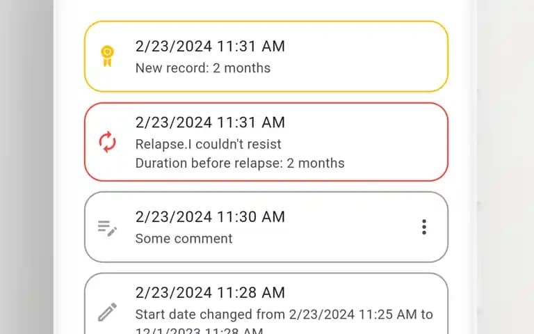Click the 12/1/2023 11:28 AM partial date text
Image resolution: width=534 pixels, height=334 pixels.
200,331
